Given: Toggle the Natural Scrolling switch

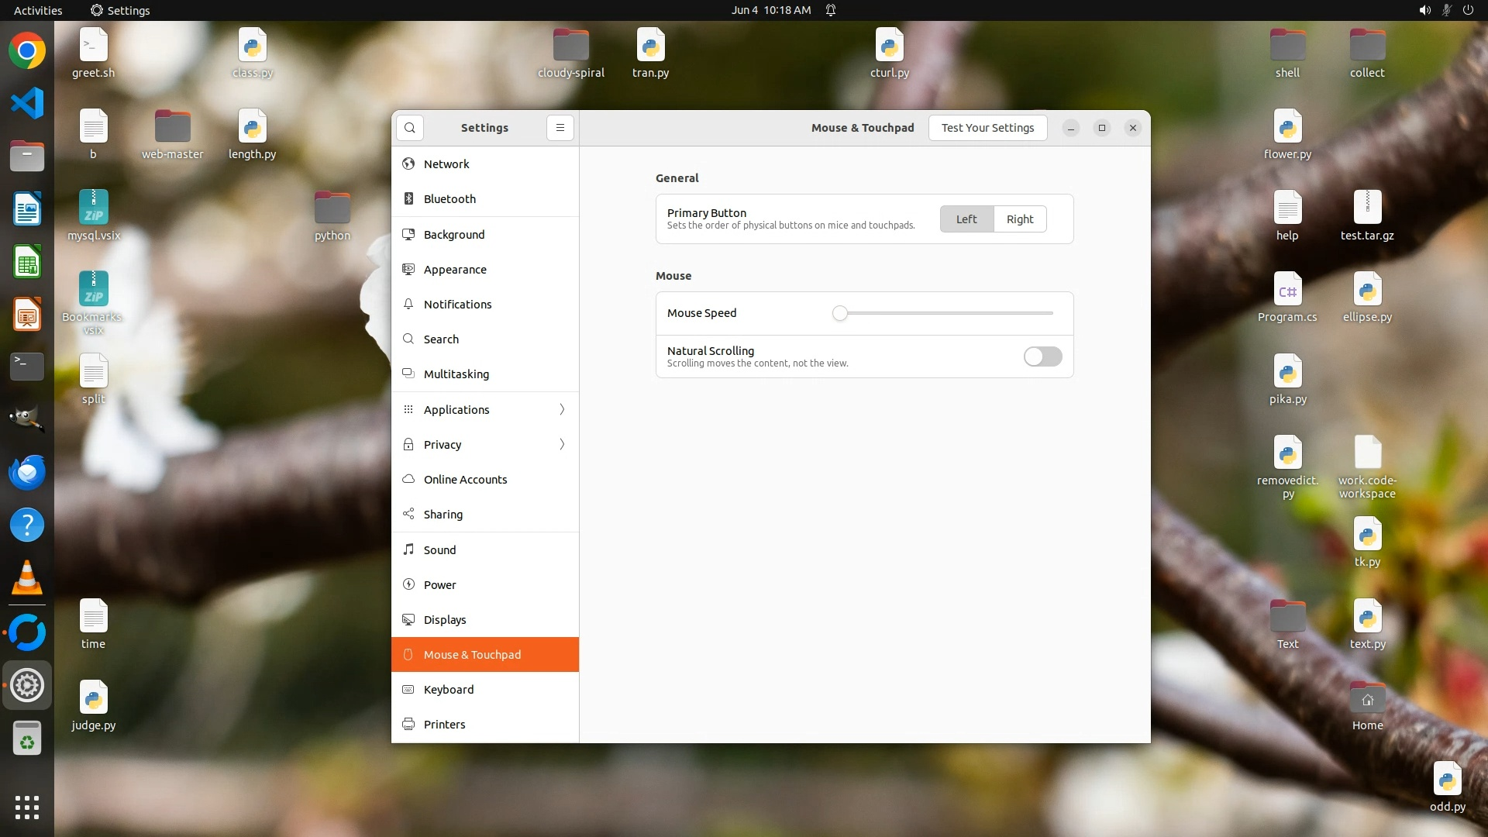Looking at the screenshot, I should (x=1042, y=356).
